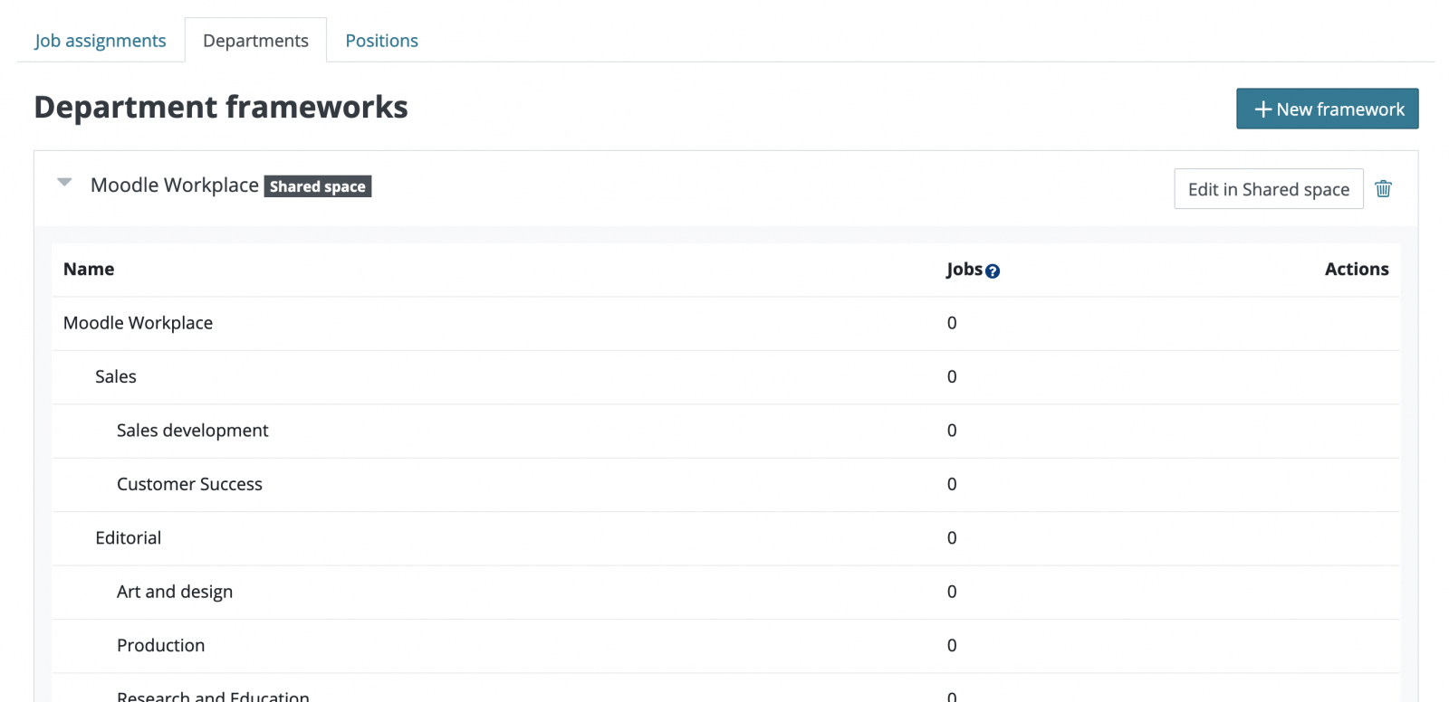Click the Jobs column header

(964, 269)
